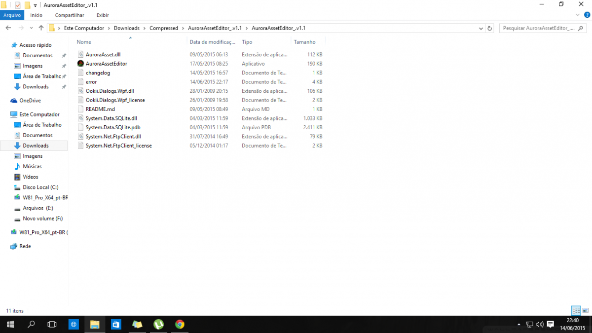Click Este Computador in the address bar
This screenshot has height=333, width=592.
pos(84,28)
